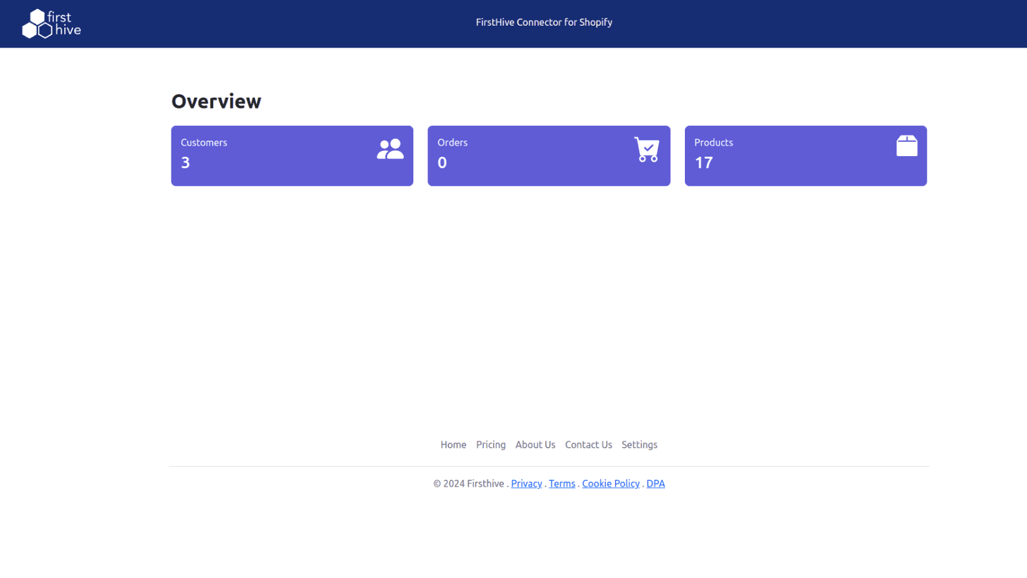
Task: Open the DPA link
Action: tap(655, 484)
